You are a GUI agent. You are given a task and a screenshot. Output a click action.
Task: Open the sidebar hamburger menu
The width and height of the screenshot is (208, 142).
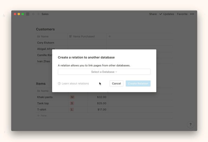tap(28, 14)
